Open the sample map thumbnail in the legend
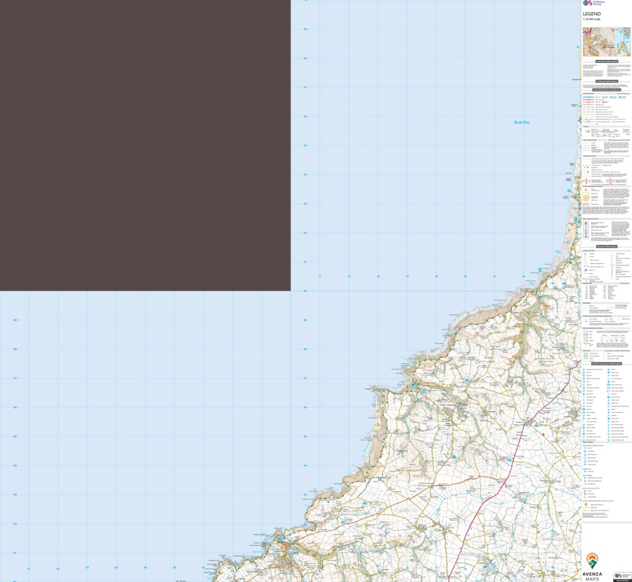632x582 pixels. point(607,42)
